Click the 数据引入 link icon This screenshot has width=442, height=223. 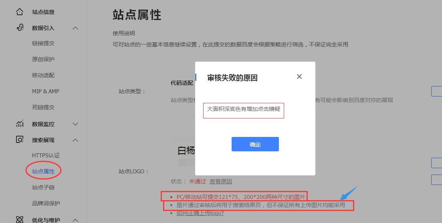[20, 28]
